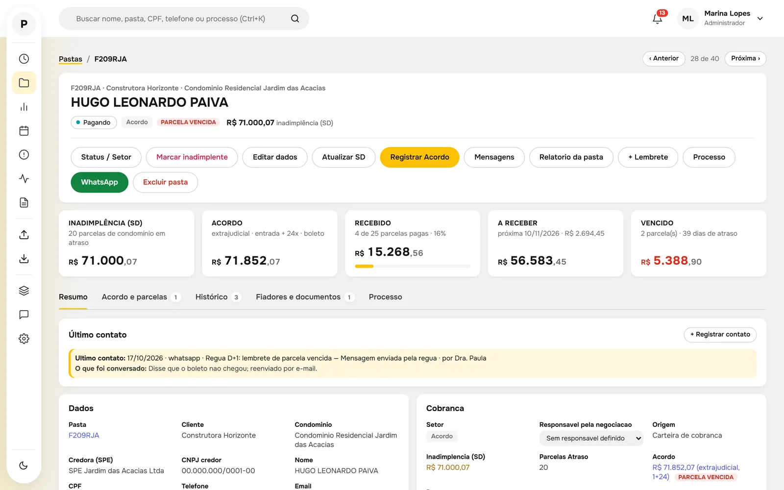The image size is (784, 490).
Task: Open notifications bell with 13 badge
Action: 658,19
